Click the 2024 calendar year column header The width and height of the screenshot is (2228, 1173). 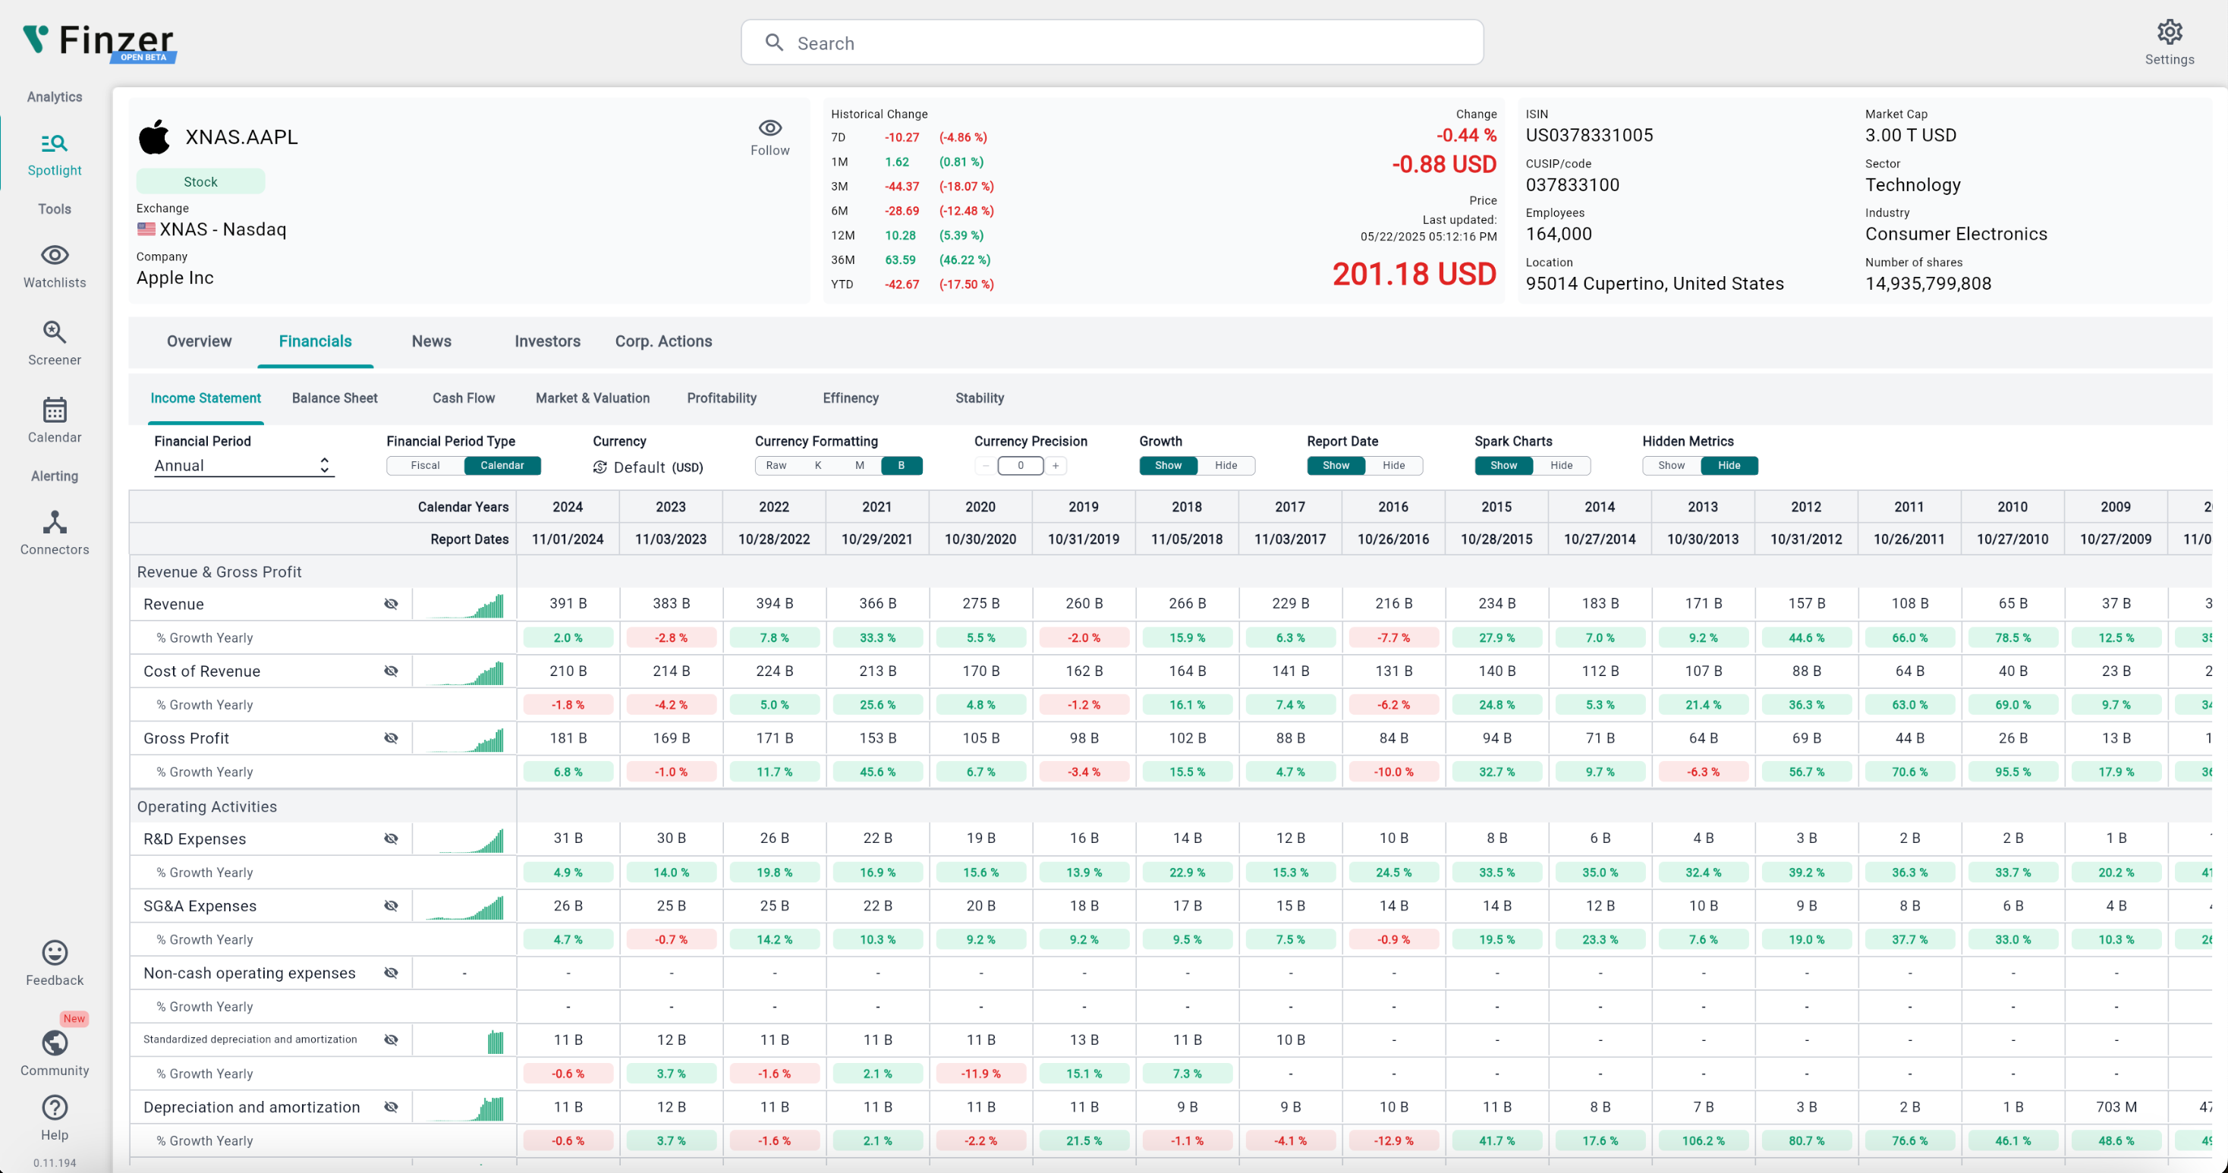pyautogui.click(x=568, y=507)
